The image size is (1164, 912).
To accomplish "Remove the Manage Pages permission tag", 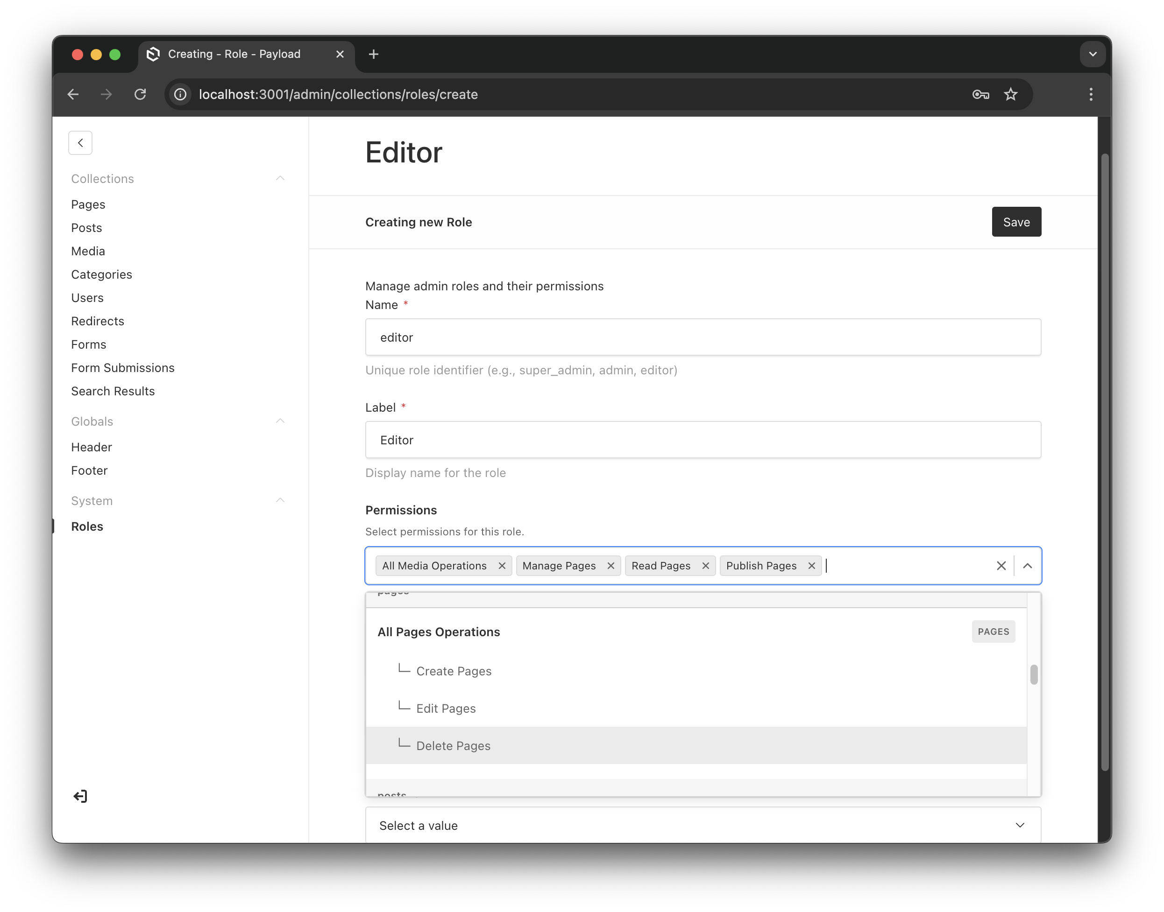I will (610, 566).
